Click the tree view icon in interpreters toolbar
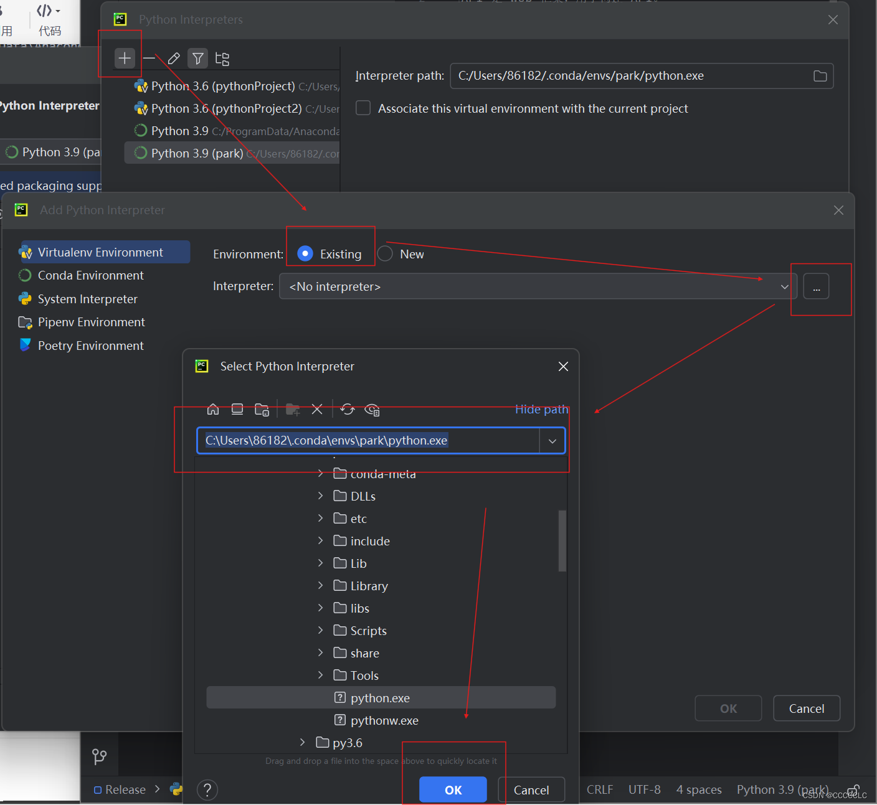This screenshot has width=877, height=805. 222,58
